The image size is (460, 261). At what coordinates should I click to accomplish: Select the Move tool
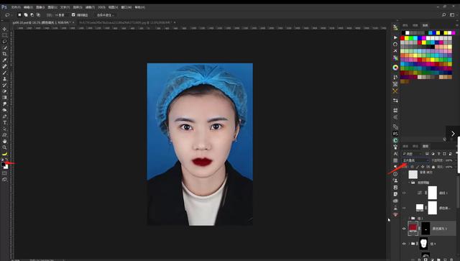tap(4, 29)
